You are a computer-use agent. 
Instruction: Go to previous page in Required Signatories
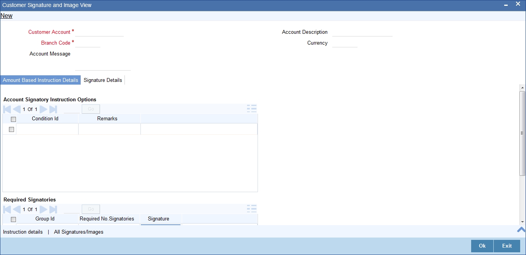pos(17,210)
